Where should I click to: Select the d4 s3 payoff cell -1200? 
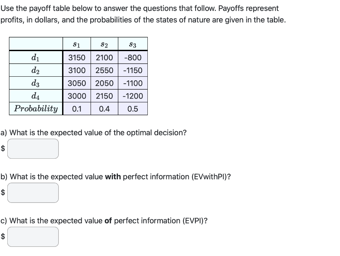(133, 96)
